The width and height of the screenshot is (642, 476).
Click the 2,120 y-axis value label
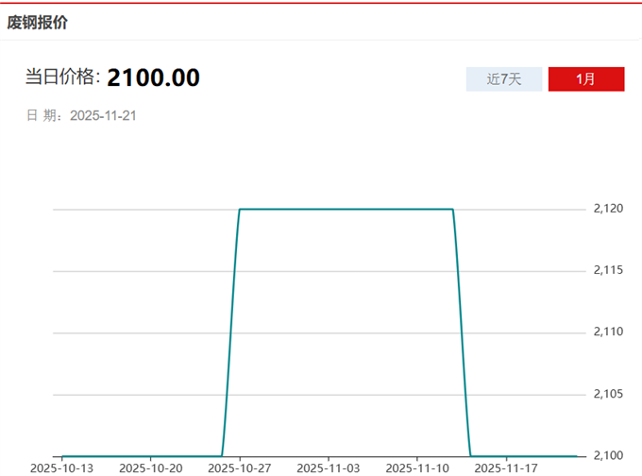pyautogui.click(x=608, y=209)
